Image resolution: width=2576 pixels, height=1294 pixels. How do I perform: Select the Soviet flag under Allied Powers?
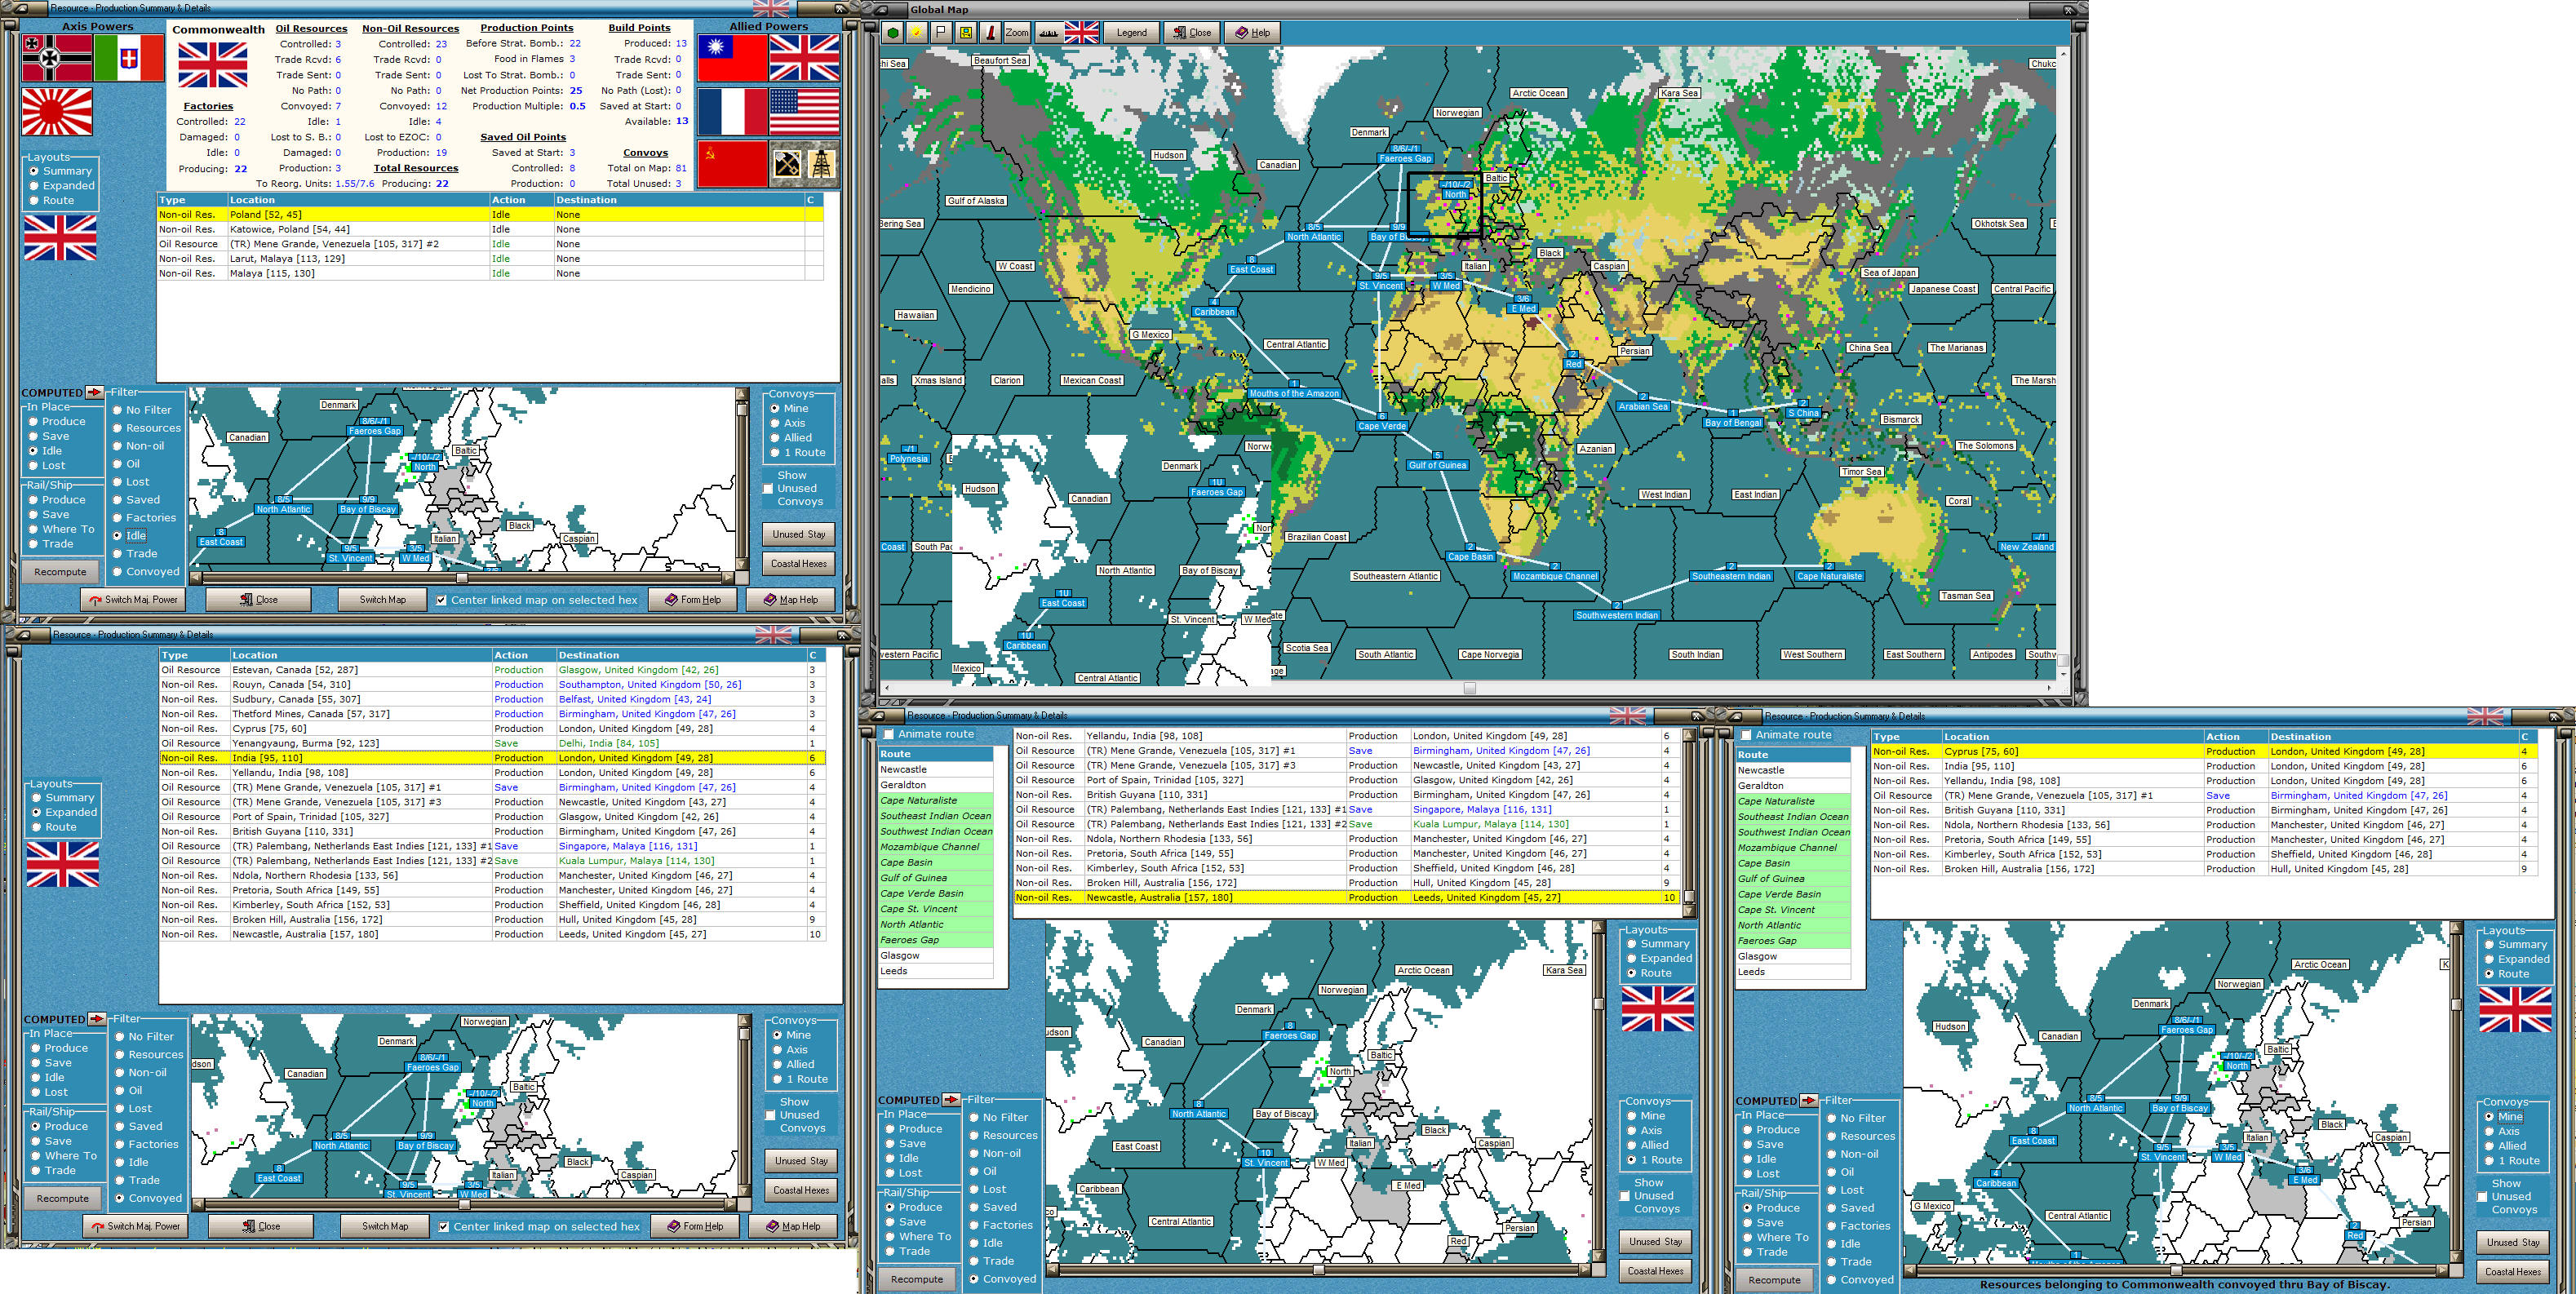pyautogui.click(x=731, y=164)
